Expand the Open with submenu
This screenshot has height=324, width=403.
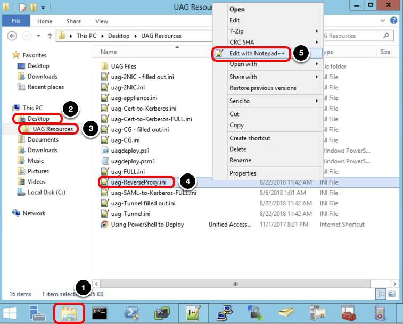(267, 64)
